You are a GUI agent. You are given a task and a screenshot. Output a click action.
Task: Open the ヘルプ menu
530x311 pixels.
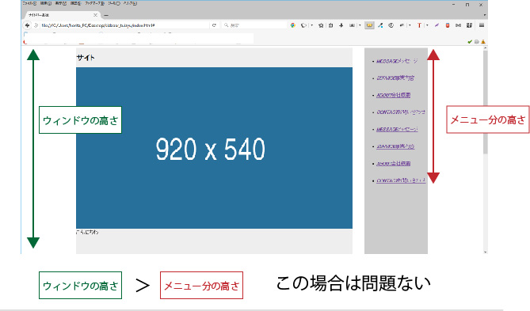point(130,3)
